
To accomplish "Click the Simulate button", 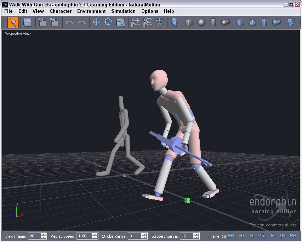I will (262, 236).
